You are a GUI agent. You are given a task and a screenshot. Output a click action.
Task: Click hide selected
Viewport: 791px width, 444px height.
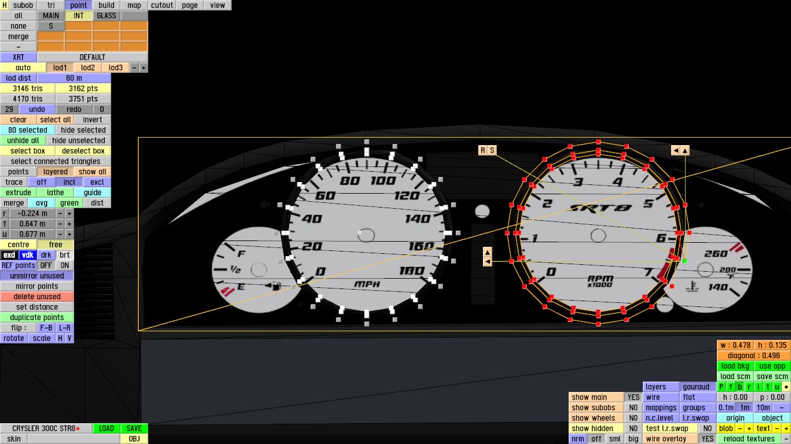coord(83,130)
